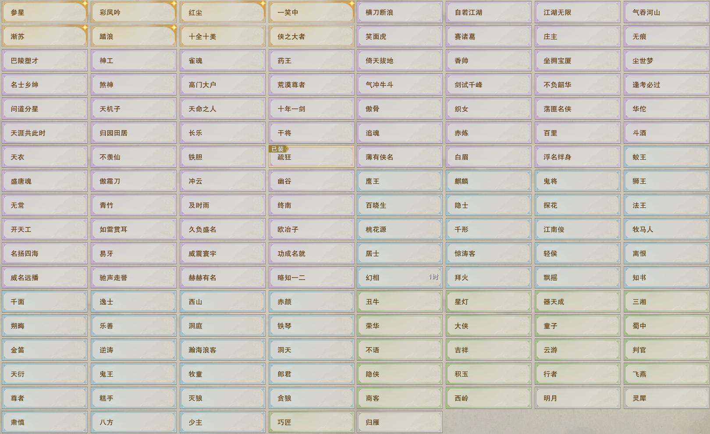
Task: Choose the 巧匠 title
Action: tap(311, 422)
